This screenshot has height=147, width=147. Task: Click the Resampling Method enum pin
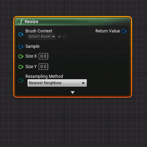click(x=21, y=80)
